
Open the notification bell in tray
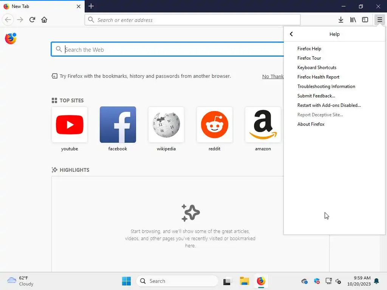coord(377,281)
